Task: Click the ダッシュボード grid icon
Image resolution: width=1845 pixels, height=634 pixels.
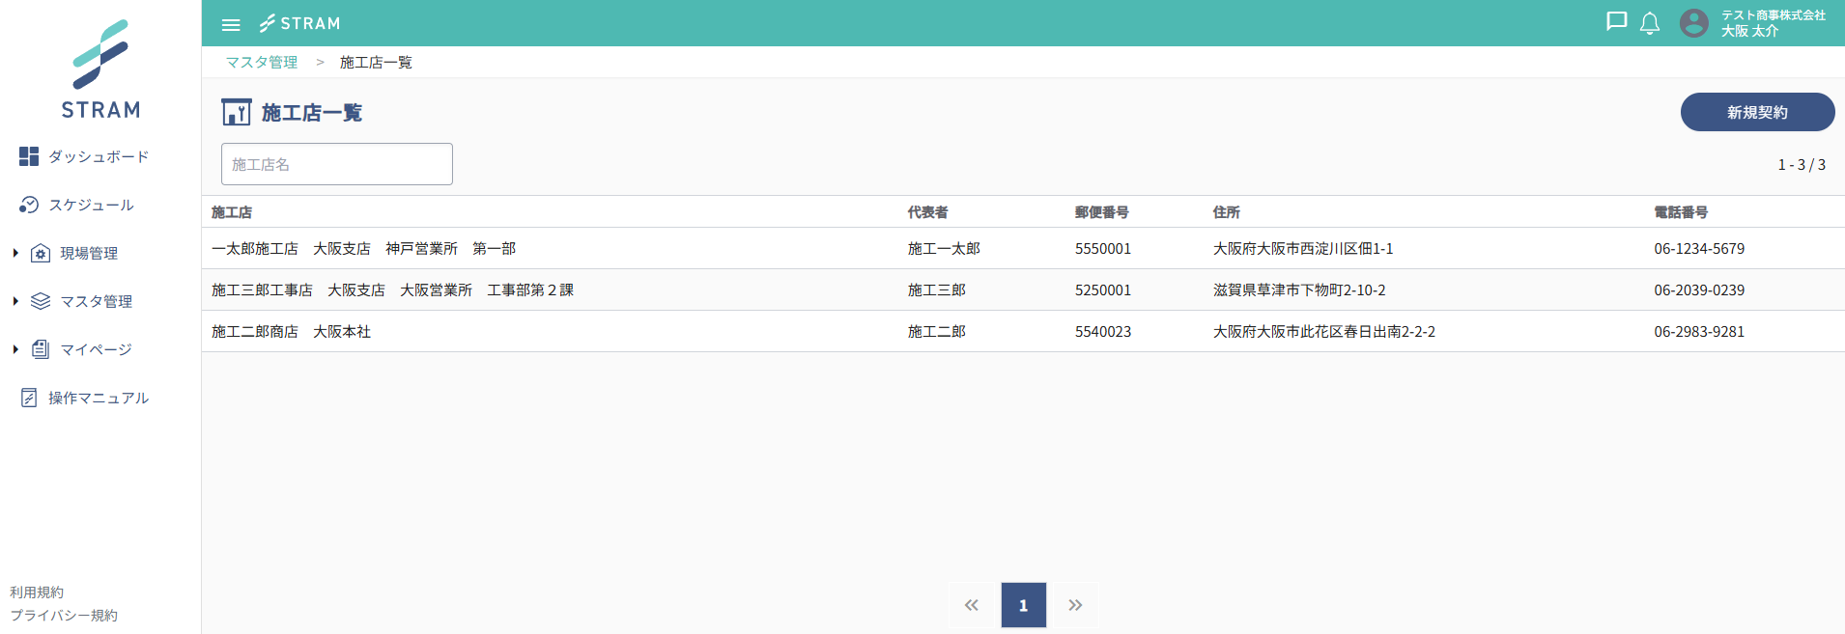Action: click(29, 156)
